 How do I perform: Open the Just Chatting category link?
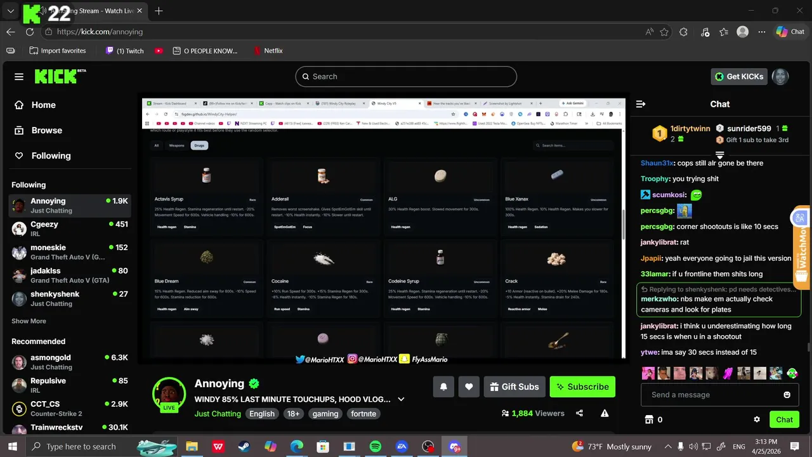(218, 414)
